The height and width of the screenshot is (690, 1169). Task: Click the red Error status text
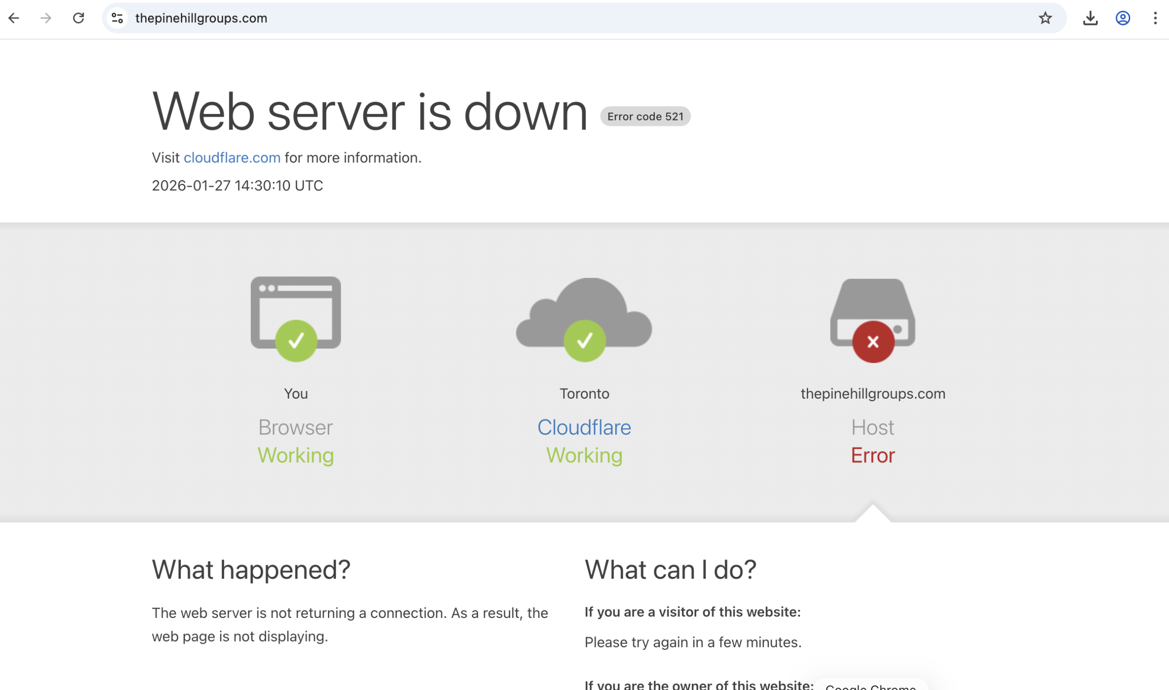[x=873, y=455]
